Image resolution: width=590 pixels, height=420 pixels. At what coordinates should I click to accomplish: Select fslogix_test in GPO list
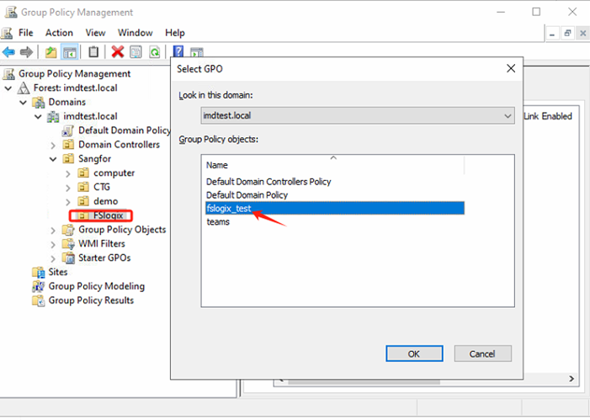[229, 209]
